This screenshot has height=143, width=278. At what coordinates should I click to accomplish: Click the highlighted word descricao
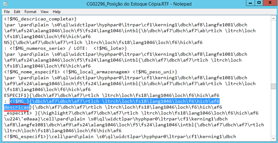click(17, 107)
